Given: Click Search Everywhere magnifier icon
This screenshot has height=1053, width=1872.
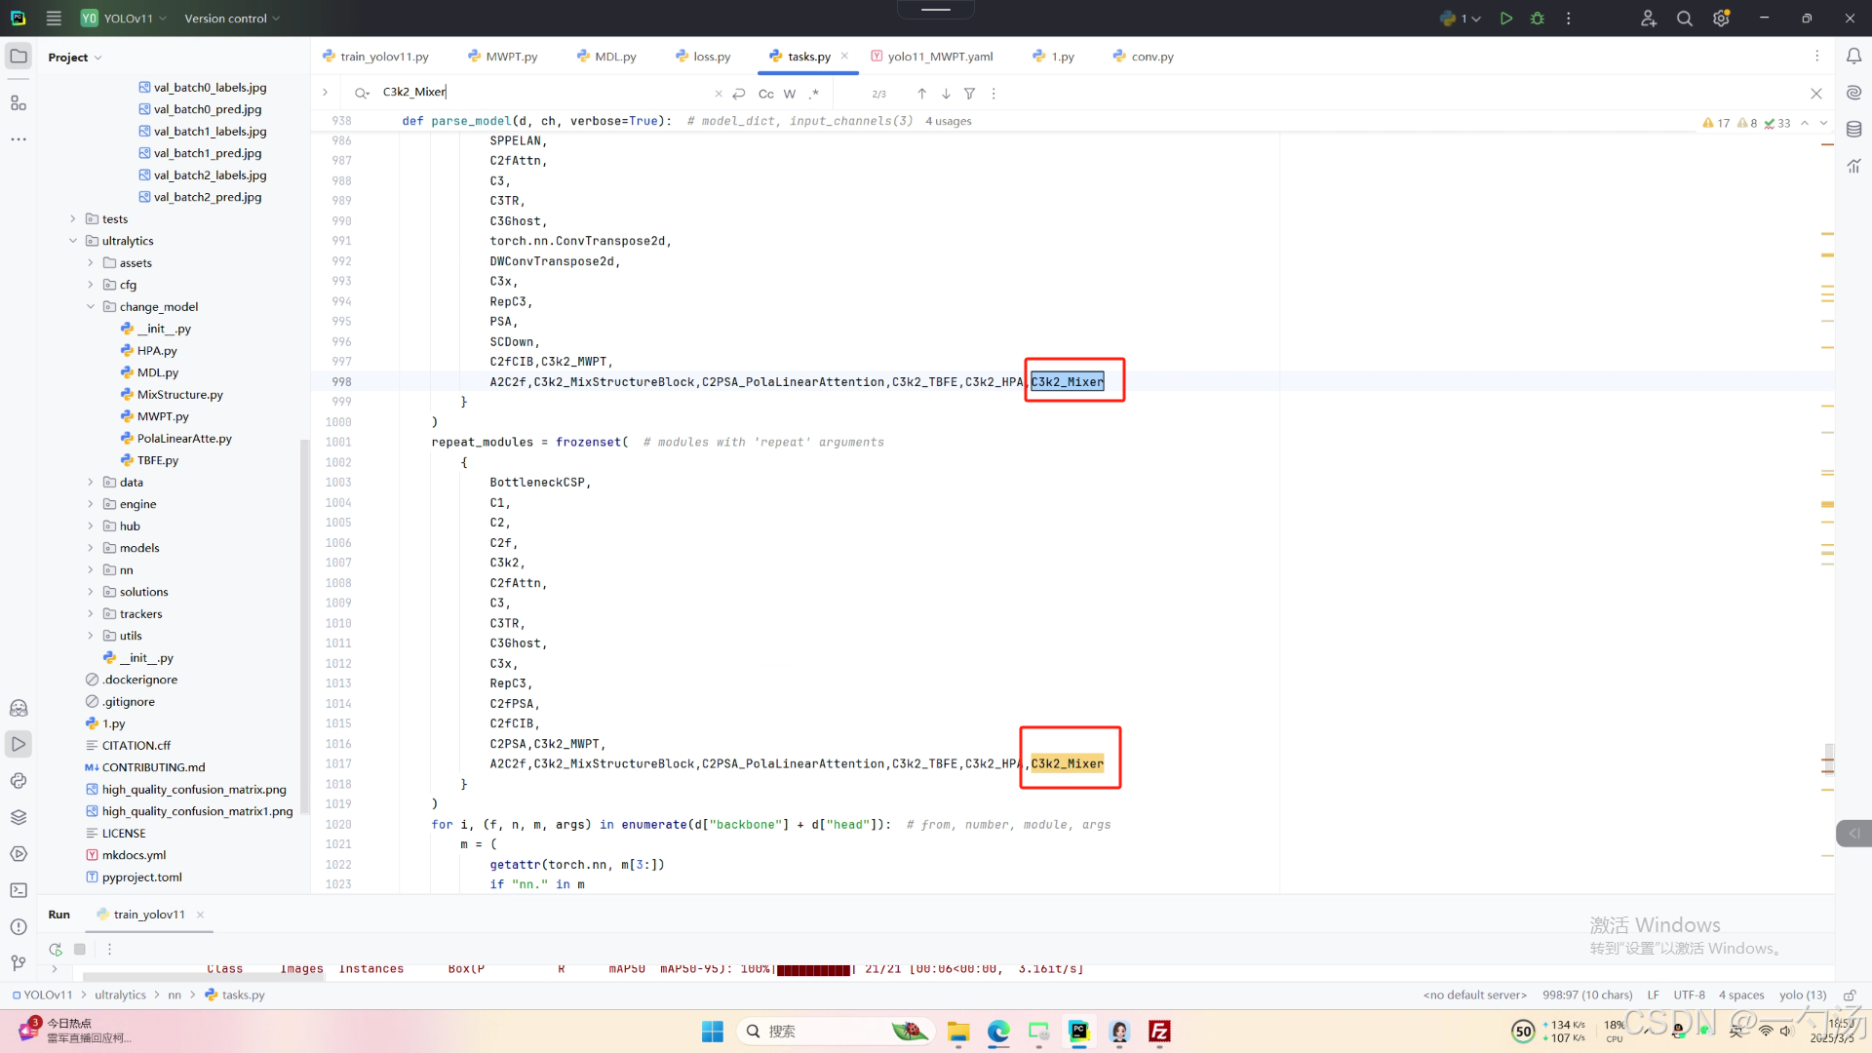Looking at the screenshot, I should point(1684,19).
